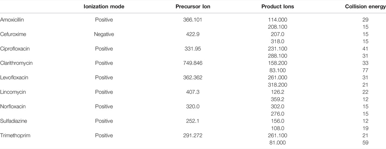Click the Negative ionization mode cell
Viewport: 386px width, 149px height.
[x=104, y=34]
